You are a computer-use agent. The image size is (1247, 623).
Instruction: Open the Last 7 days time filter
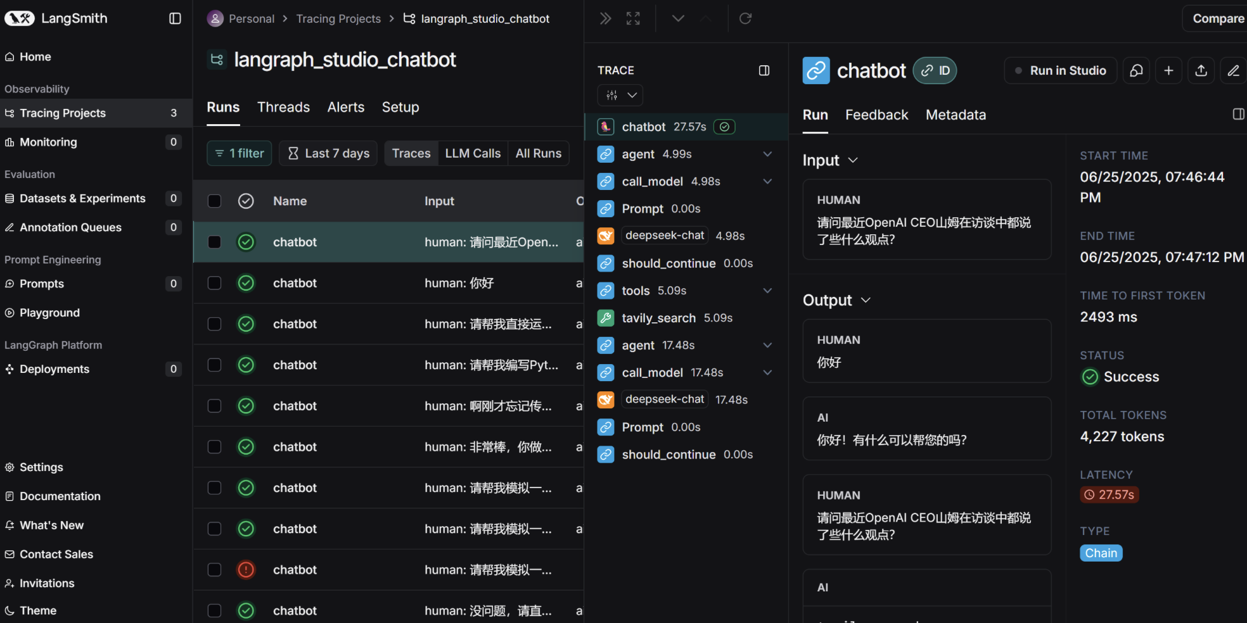pyautogui.click(x=328, y=153)
